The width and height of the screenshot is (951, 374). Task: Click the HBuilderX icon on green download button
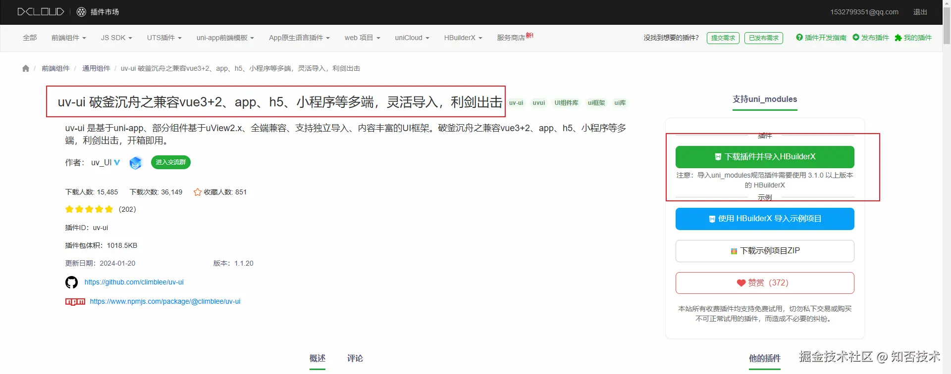click(718, 157)
